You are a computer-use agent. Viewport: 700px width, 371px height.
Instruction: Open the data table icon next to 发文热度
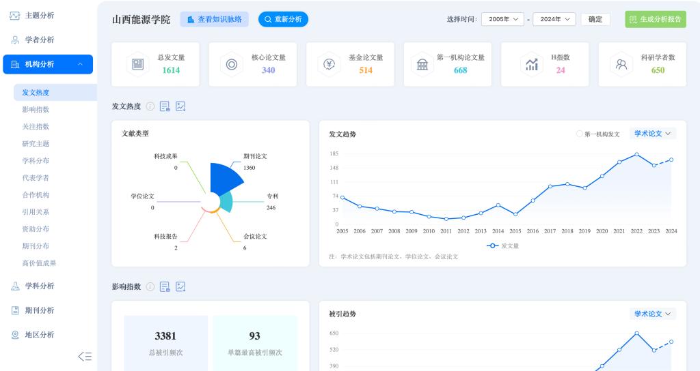[x=165, y=106]
